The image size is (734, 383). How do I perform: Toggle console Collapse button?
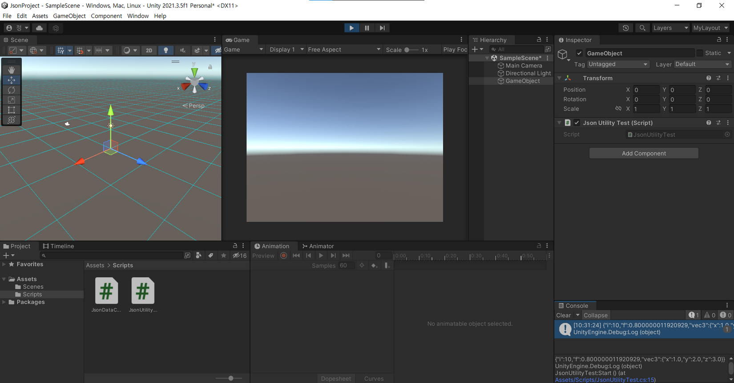[x=596, y=315]
